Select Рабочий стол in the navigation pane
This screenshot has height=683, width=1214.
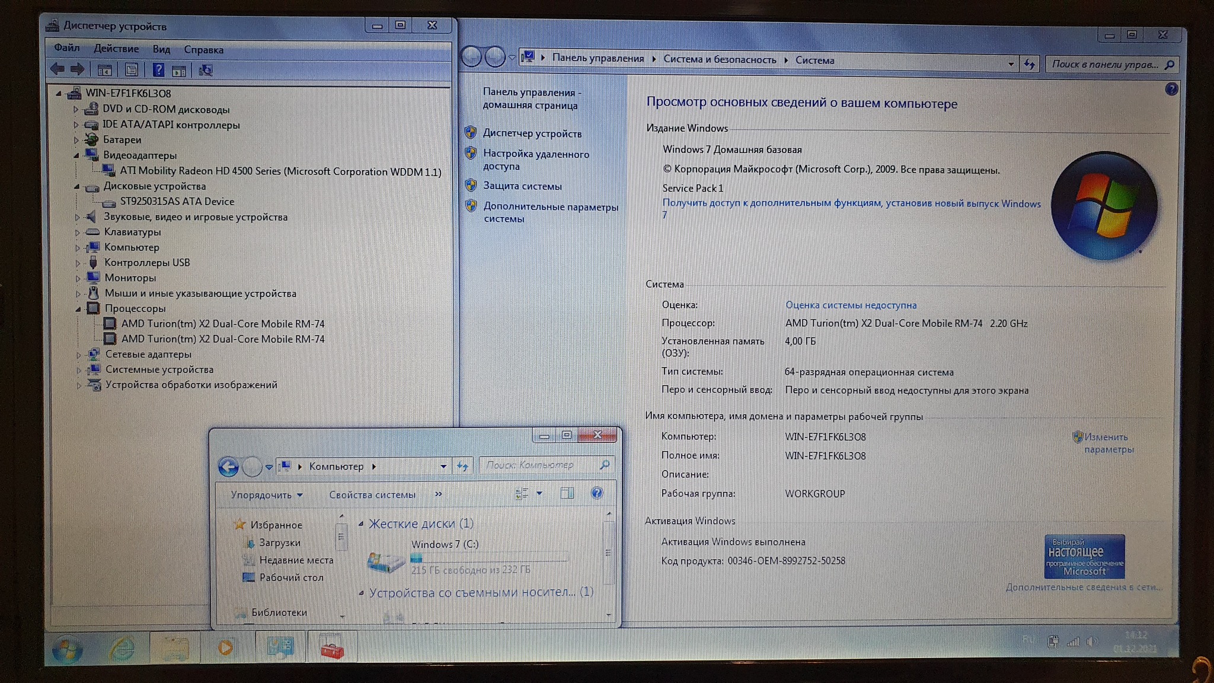291,577
